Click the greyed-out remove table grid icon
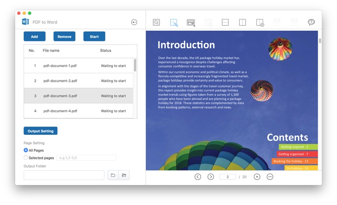Image resolution: width=337 pixels, height=205 pixels. click(208, 23)
